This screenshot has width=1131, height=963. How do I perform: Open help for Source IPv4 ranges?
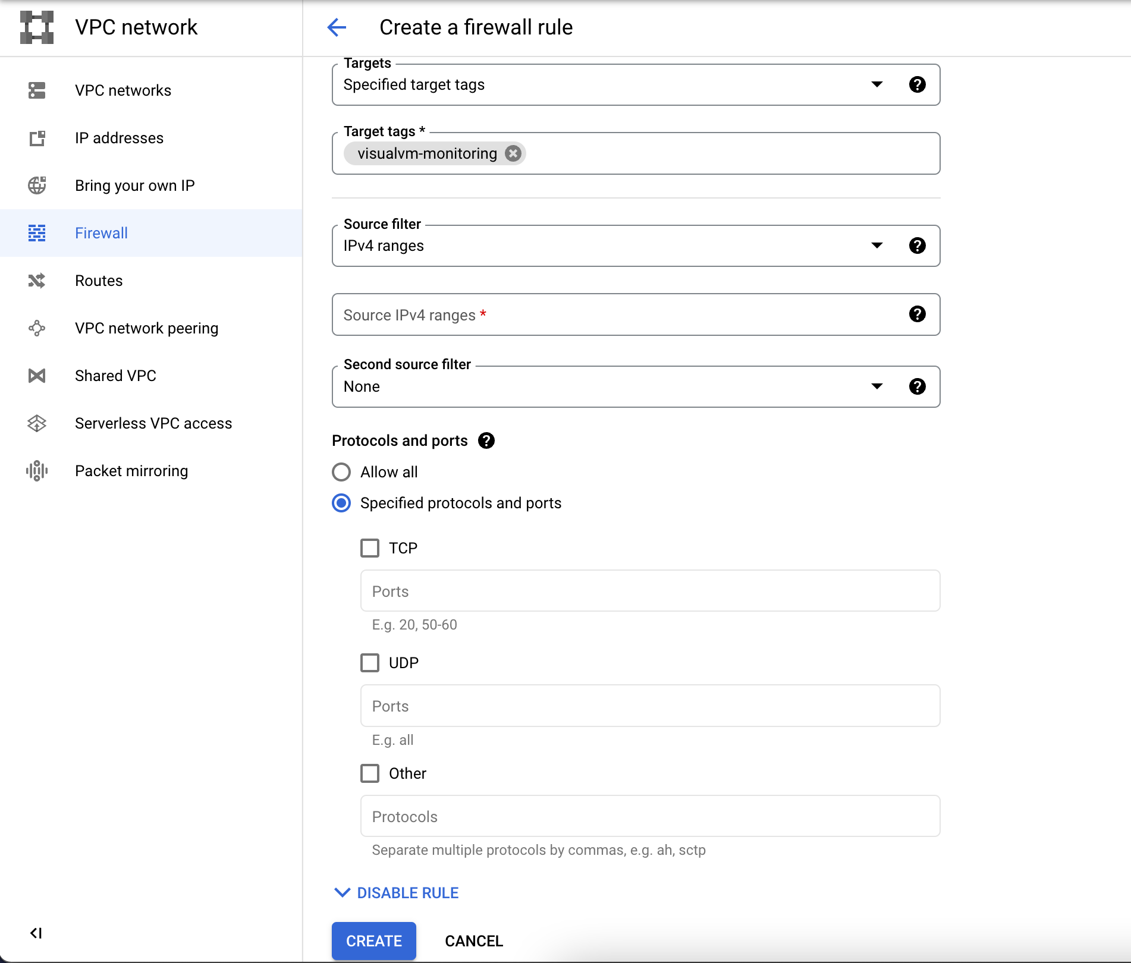pos(917,314)
